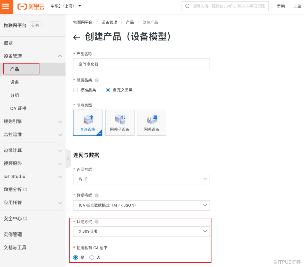This screenshot has width=304, height=267.
Task: Select the 网关子设备 node type icon
Action: pos(120,122)
